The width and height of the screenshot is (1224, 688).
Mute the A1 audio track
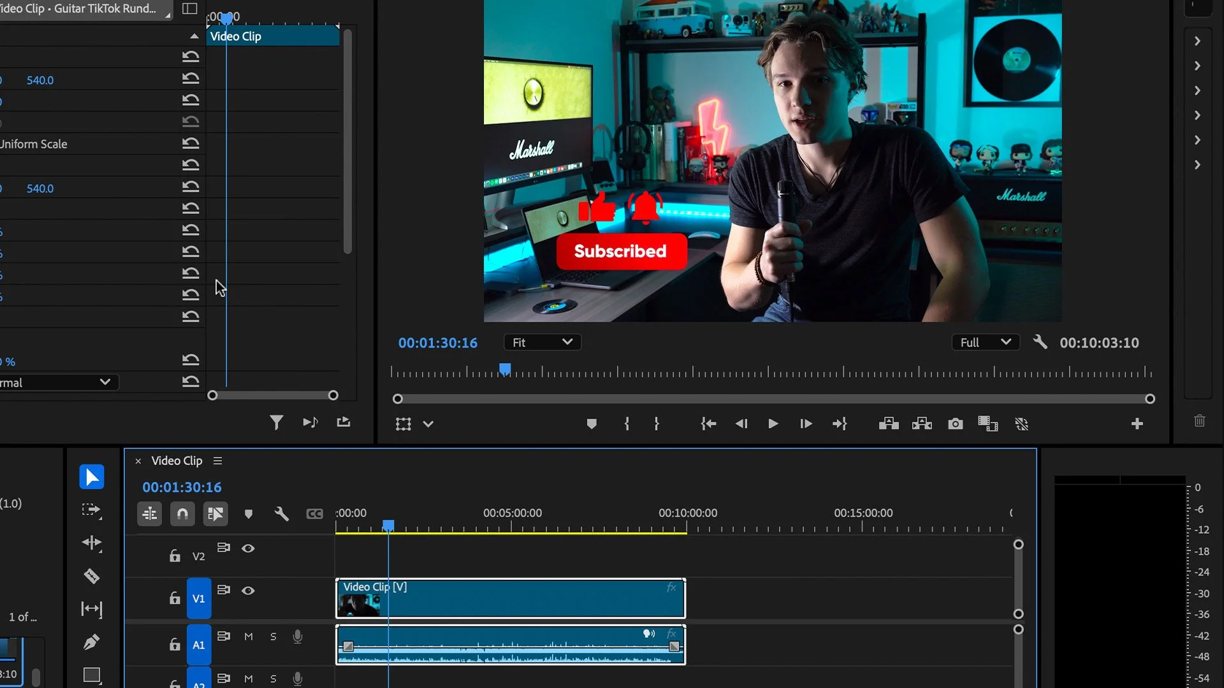coord(249,636)
